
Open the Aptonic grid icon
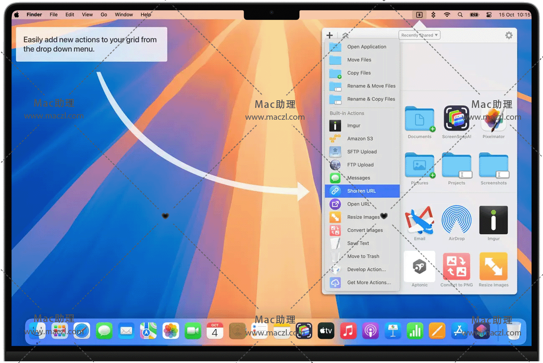pyautogui.click(x=419, y=267)
